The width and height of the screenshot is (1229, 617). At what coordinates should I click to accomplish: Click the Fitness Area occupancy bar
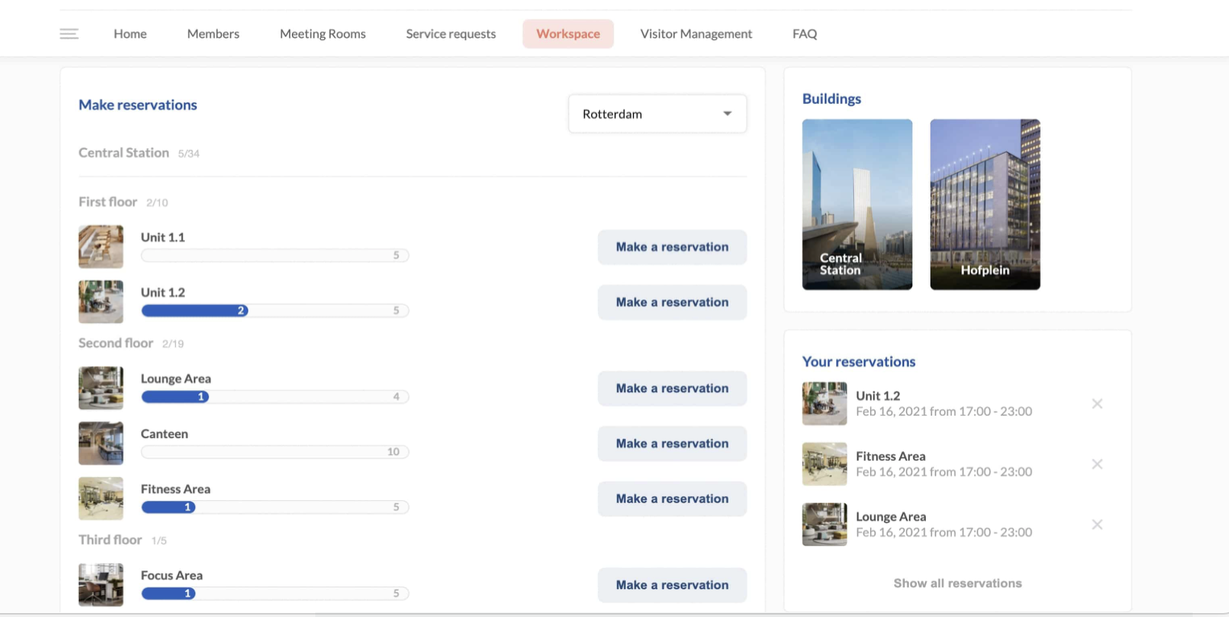tap(275, 507)
